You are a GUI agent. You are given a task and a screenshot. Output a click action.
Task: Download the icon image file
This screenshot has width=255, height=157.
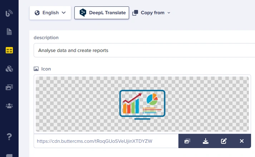206,141
